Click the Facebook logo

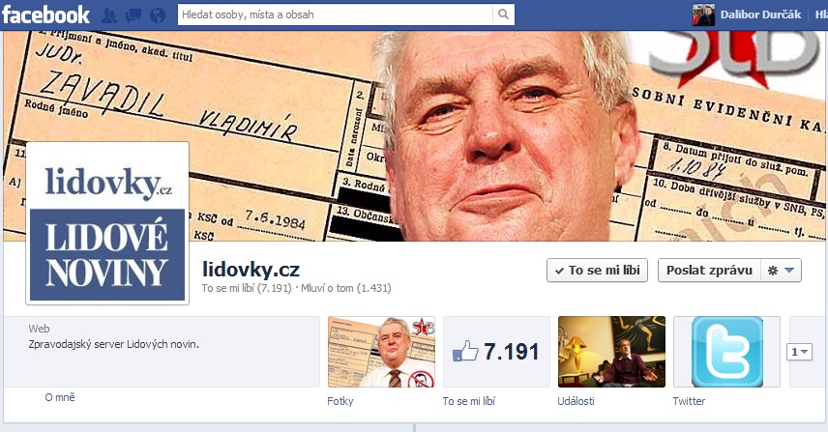45,14
